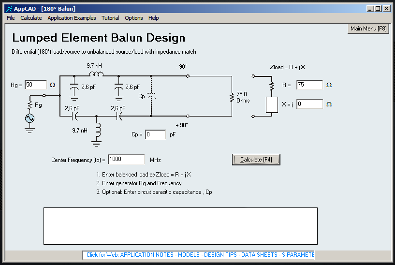The width and height of the screenshot is (395, 265).
Task: Click instruction '3. Optional: Enter circuit parasitic capacitance'
Action: (x=154, y=192)
